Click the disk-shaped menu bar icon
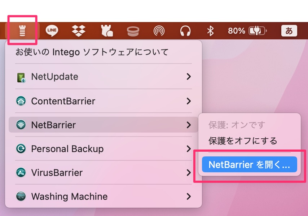The image size is (308, 216). pyautogui.click(x=133, y=31)
